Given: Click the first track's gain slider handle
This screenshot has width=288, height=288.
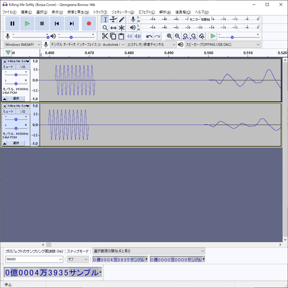Looking at the screenshot, I should [x=16, y=75].
